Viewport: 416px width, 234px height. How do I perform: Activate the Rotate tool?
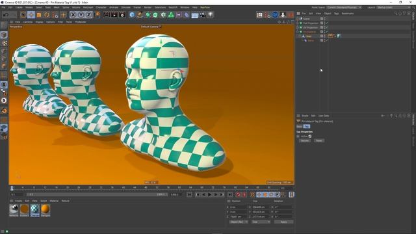[x=47, y=15]
